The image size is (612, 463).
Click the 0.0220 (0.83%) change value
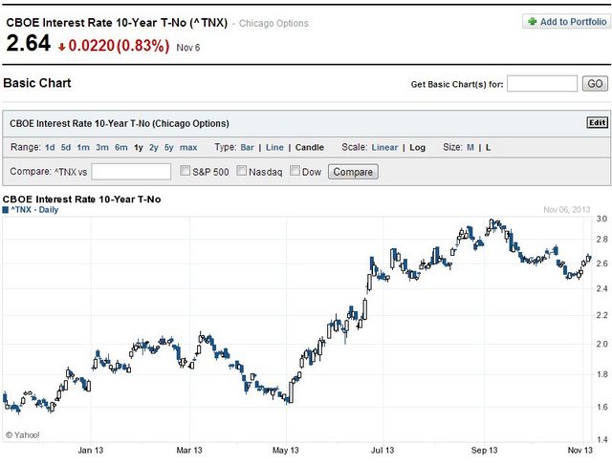pos(119,46)
